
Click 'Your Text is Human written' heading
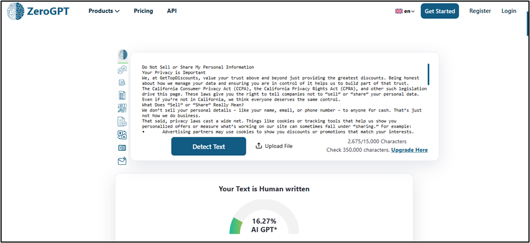coord(264,189)
